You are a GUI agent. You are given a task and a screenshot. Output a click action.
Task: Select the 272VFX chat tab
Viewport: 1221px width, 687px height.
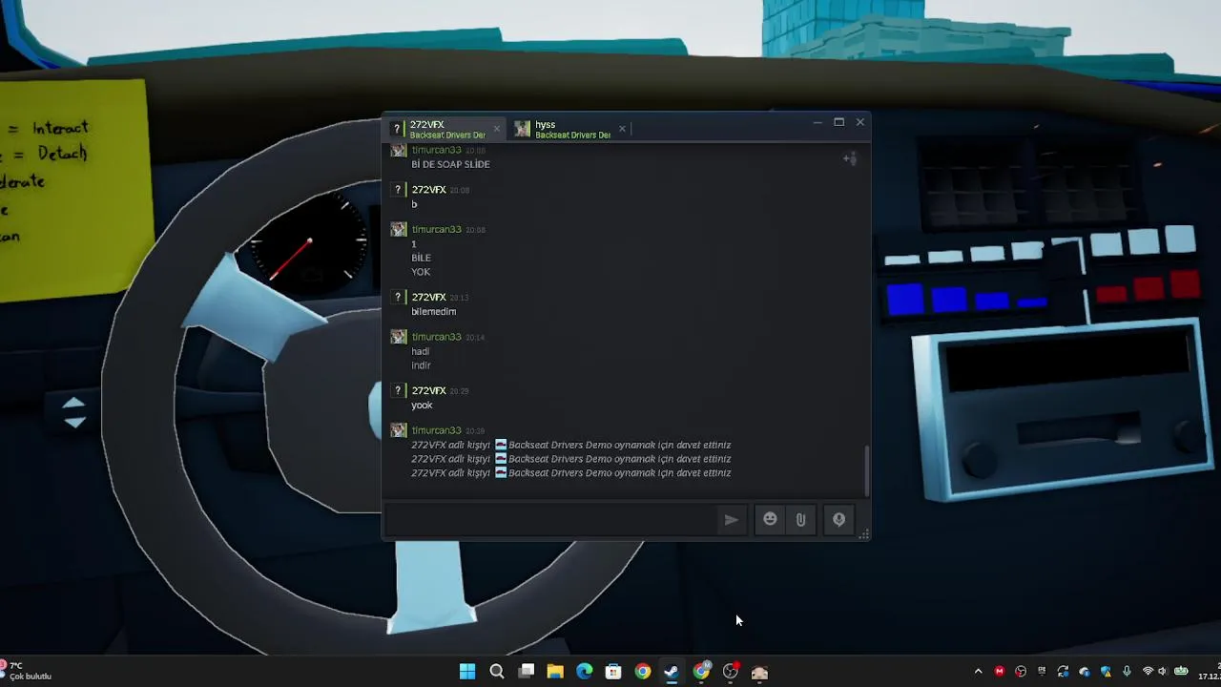(446, 129)
